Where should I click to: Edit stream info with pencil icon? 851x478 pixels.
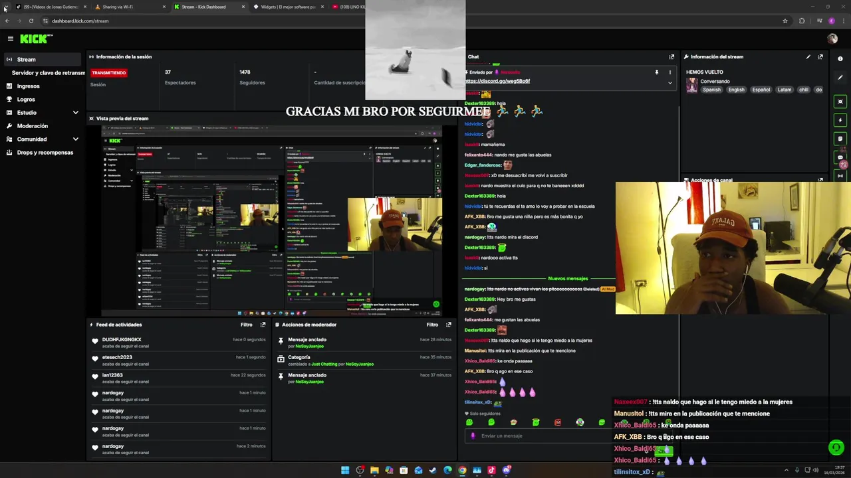click(808, 56)
